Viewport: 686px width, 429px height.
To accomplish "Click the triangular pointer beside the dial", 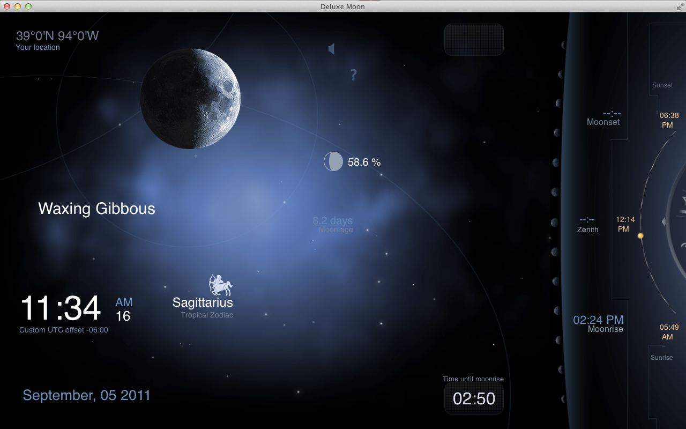I will point(664,221).
